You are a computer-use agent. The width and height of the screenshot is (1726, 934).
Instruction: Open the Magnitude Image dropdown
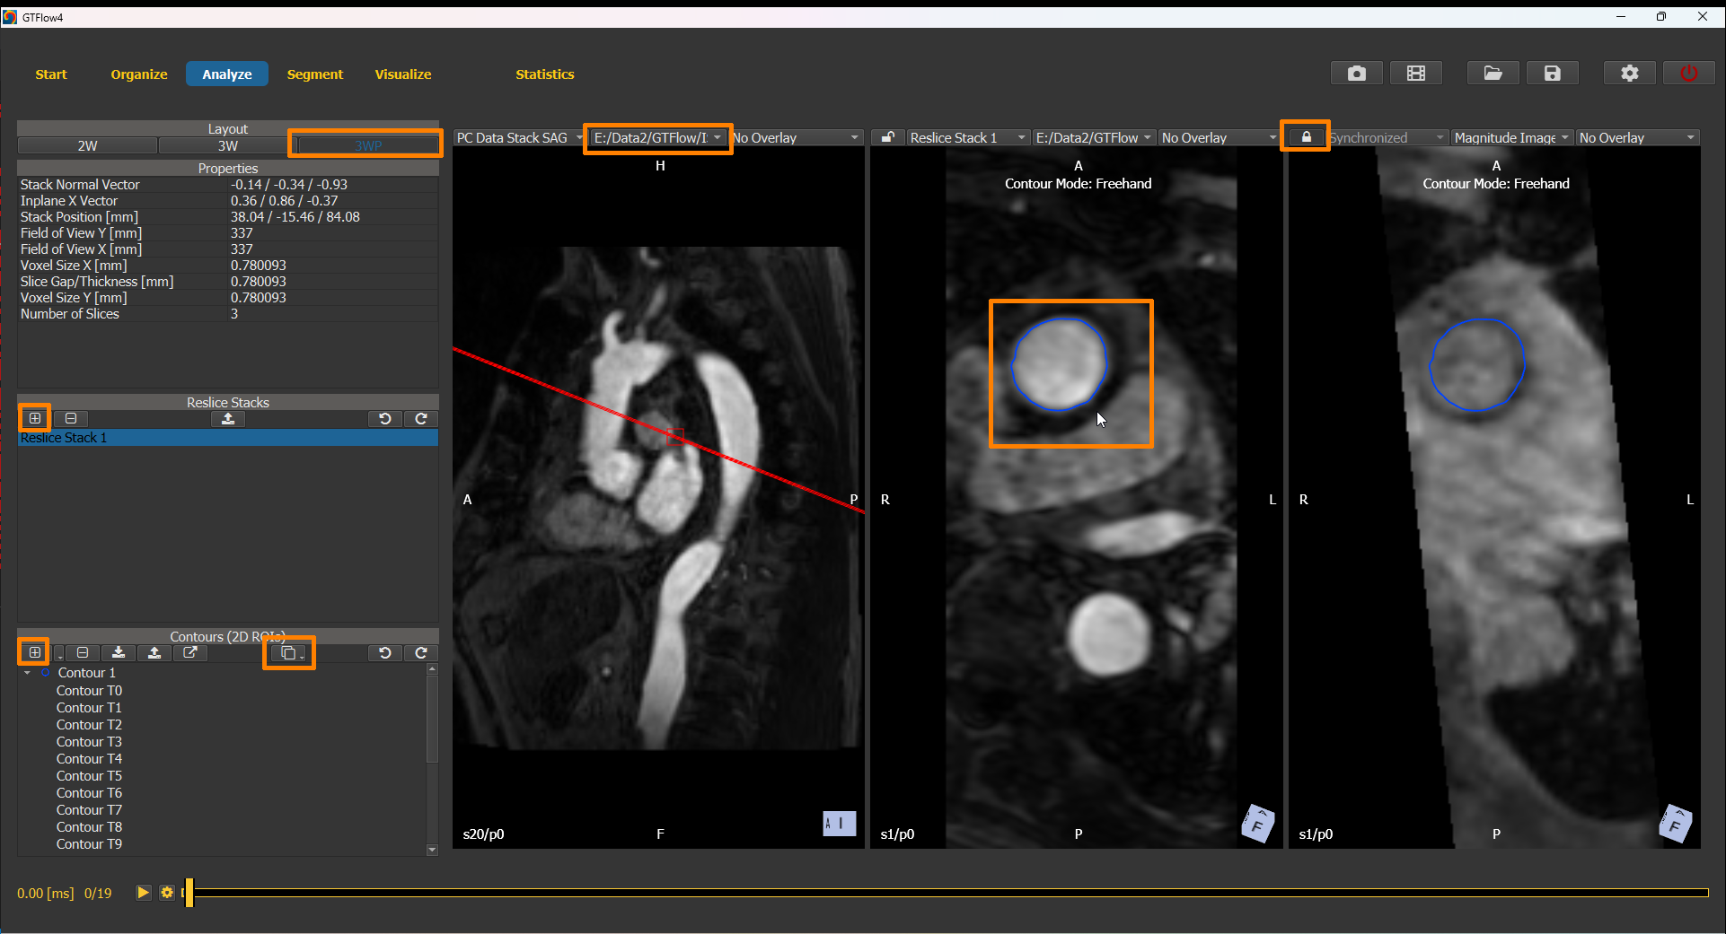pyautogui.click(x=1512, y=137)
